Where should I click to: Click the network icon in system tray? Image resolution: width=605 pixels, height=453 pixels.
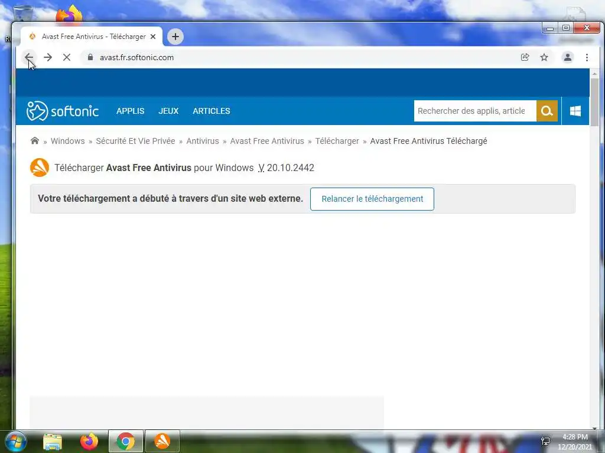pyautogui.click(x=545, y=441)
